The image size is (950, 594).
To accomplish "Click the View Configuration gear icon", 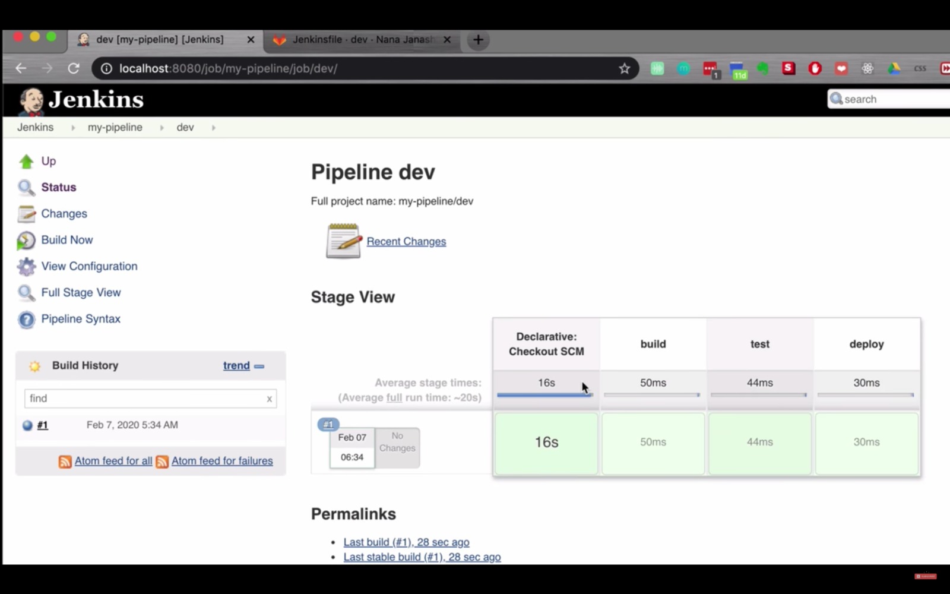I will point(26,267).
